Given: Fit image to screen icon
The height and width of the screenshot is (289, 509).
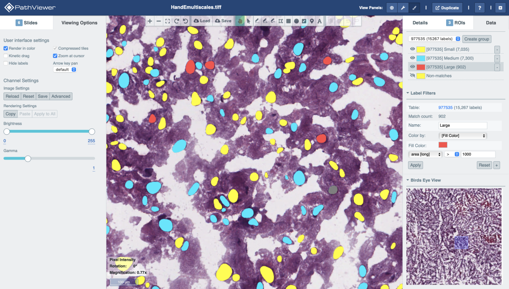Looking at the screenshot, I should point(167,21).
